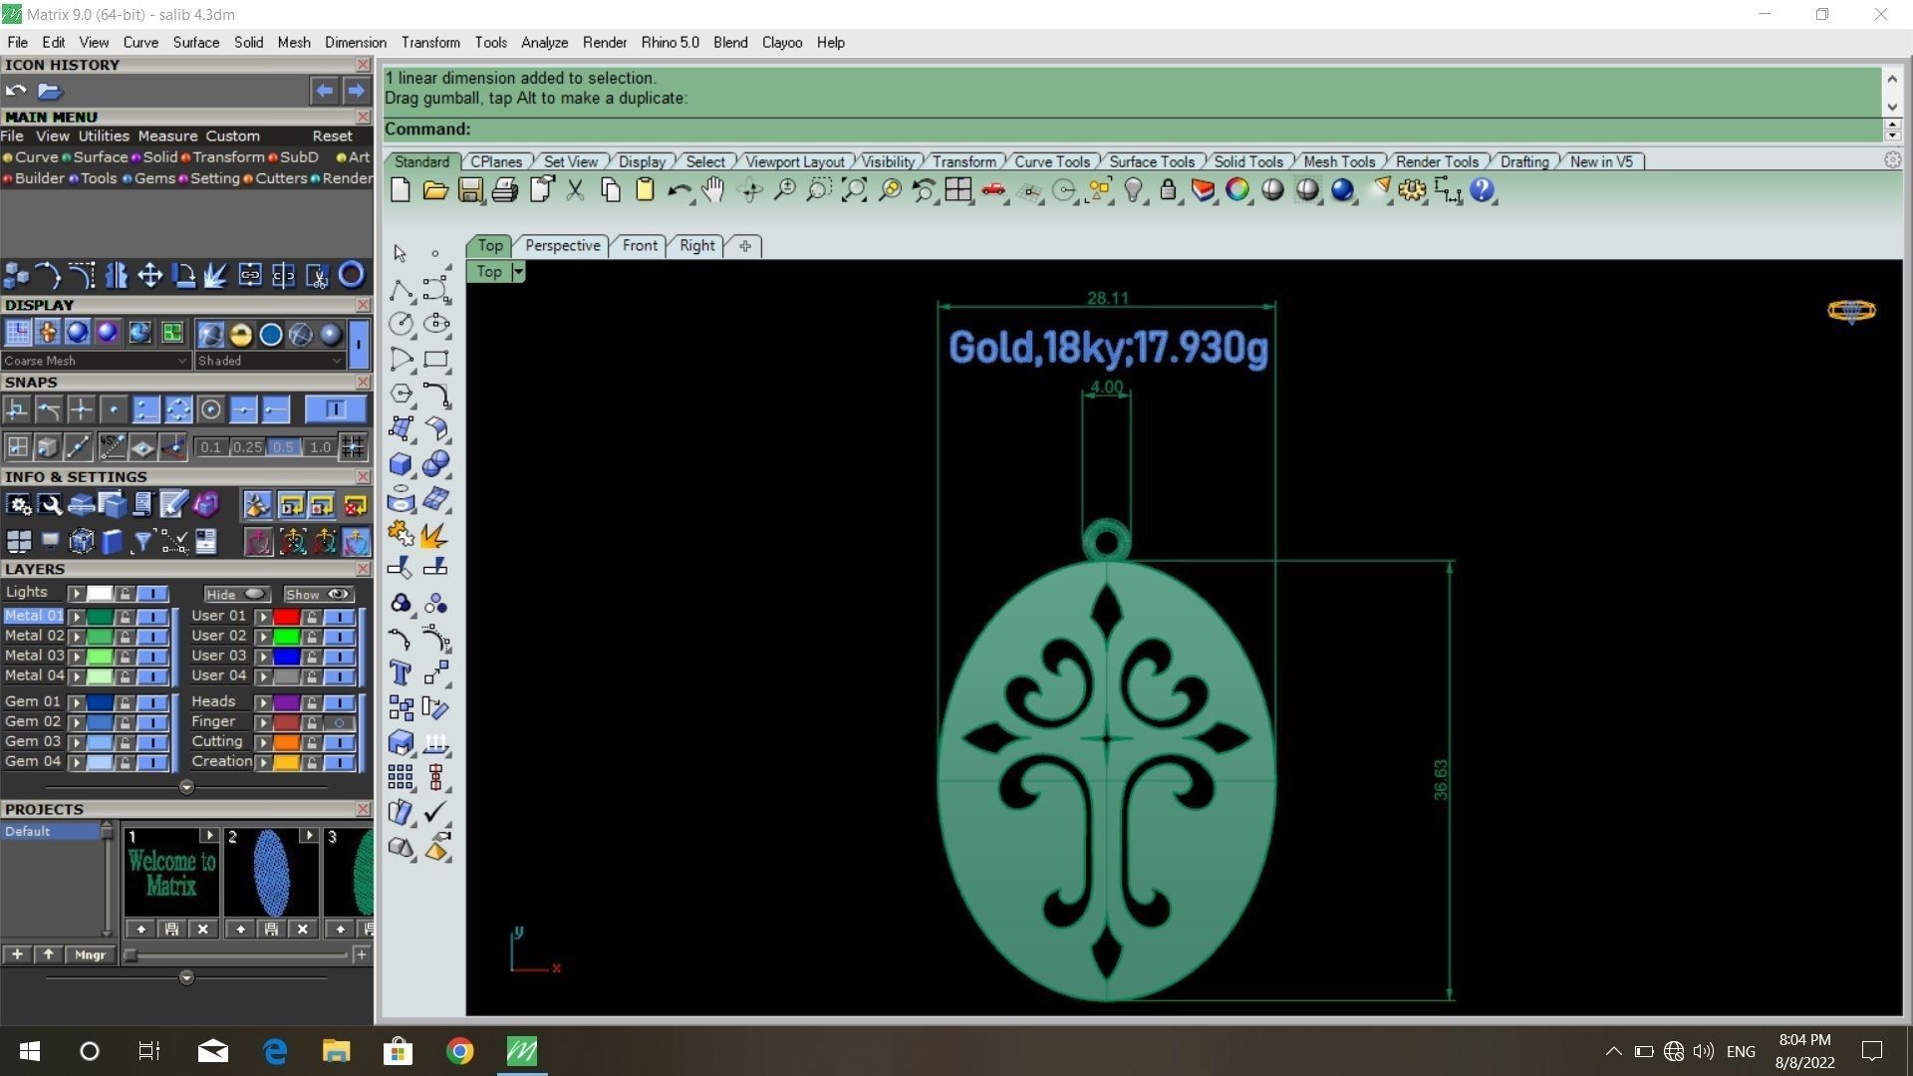
Task: Open the Top viewport title dropdown arrow
Action: coord(517,272)
